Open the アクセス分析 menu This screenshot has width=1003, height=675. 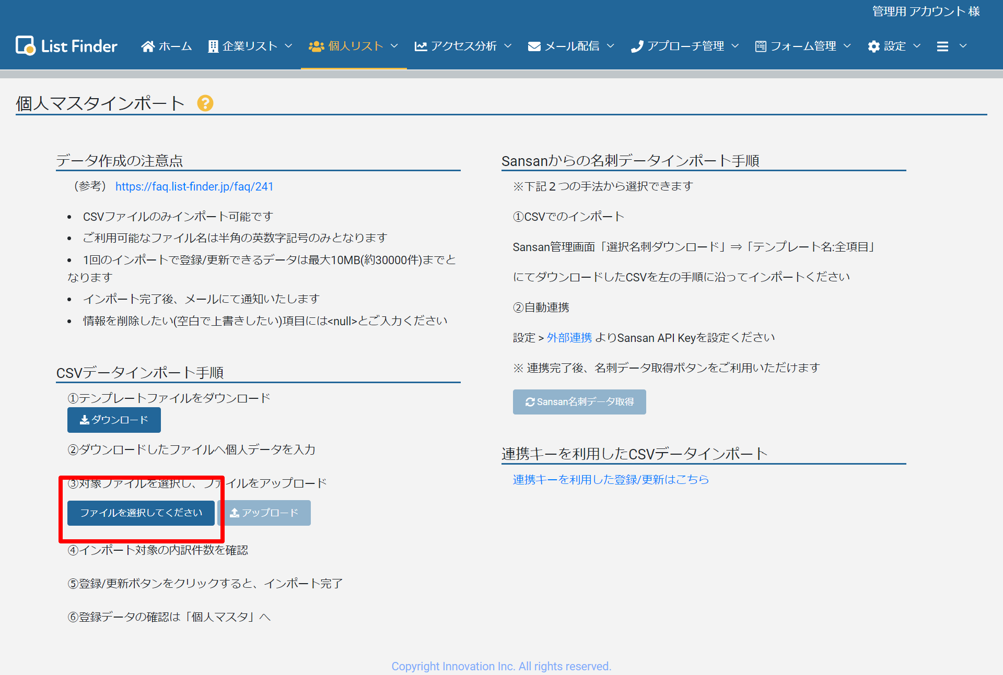(x=463, y=46)
